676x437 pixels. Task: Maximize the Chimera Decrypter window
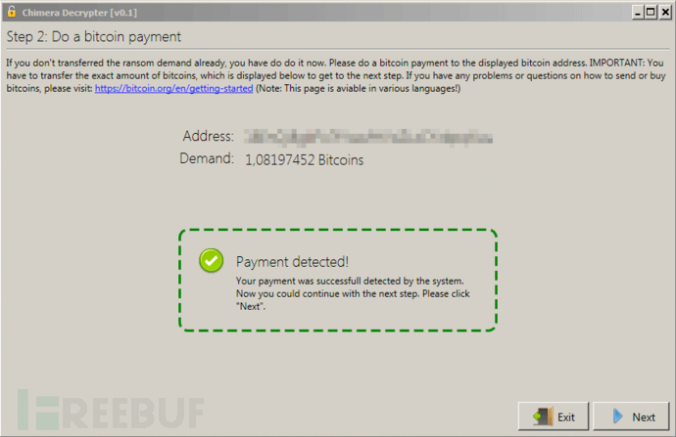pyautogui.click(x=651, y=13)
